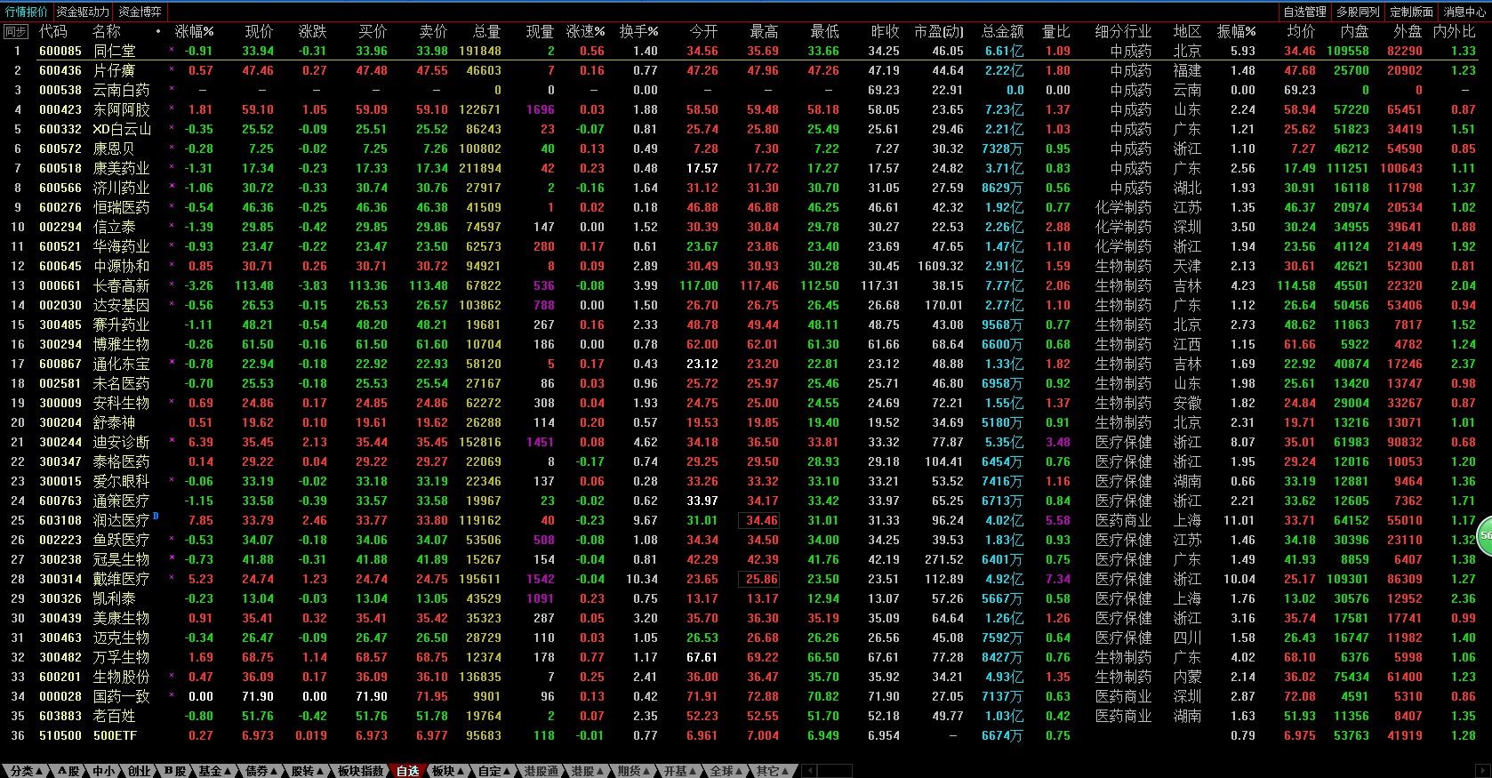Select the 润达医疗 stock name
This screenshot has height=778, width=1492.
click(x=122, y=520)
